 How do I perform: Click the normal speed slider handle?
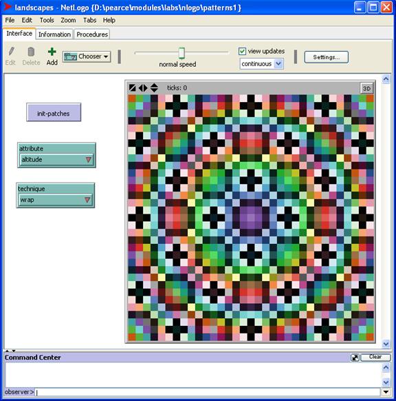pyautogui.click(x=181, y=53)
